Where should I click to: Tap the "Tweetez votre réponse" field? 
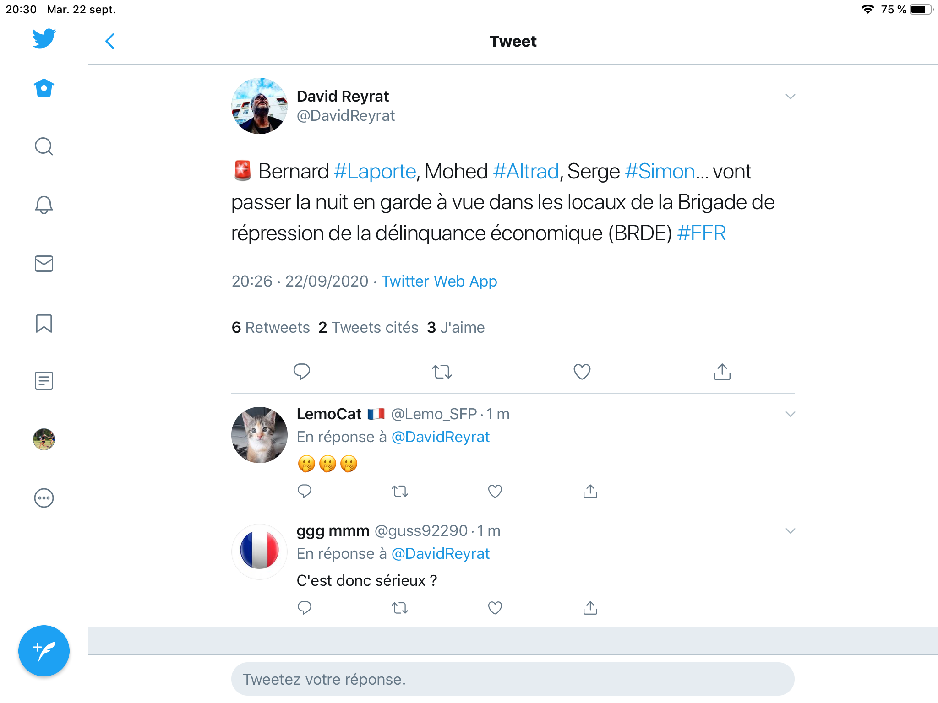[x=512, y=679]
